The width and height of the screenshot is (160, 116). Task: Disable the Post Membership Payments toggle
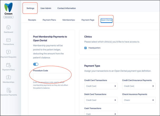36,64
